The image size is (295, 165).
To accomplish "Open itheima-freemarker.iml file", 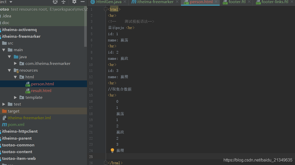I will [x=29, y=118].
